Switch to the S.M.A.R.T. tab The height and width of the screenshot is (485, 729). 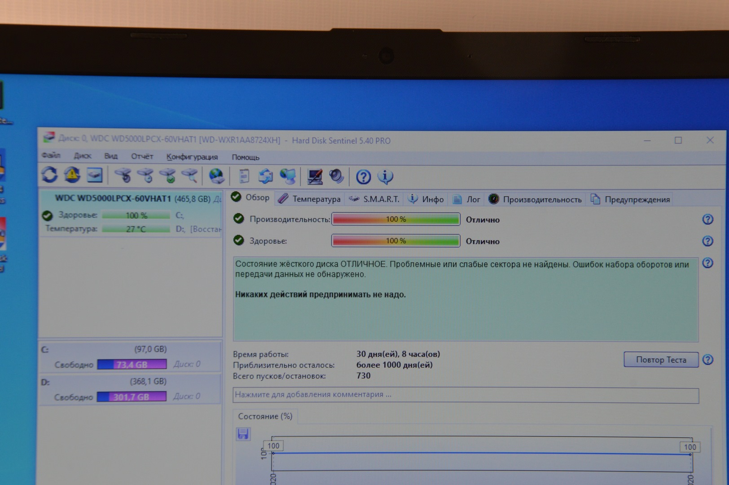375,199
